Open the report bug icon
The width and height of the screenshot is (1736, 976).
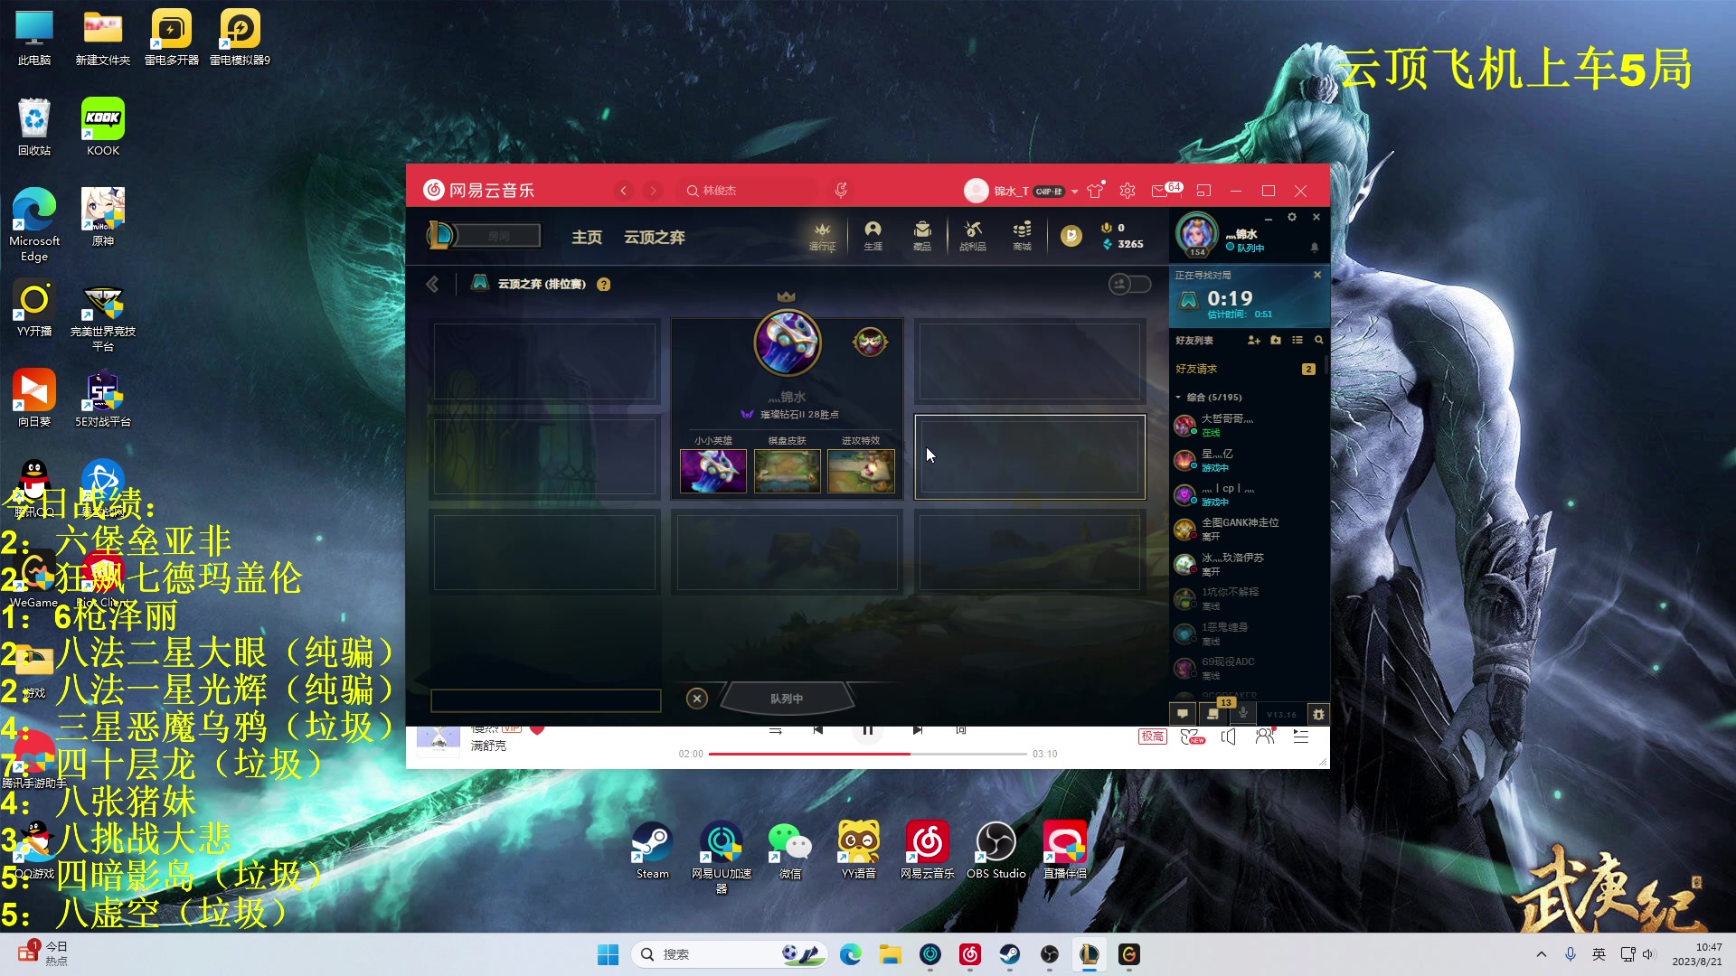coord(1318,714)
